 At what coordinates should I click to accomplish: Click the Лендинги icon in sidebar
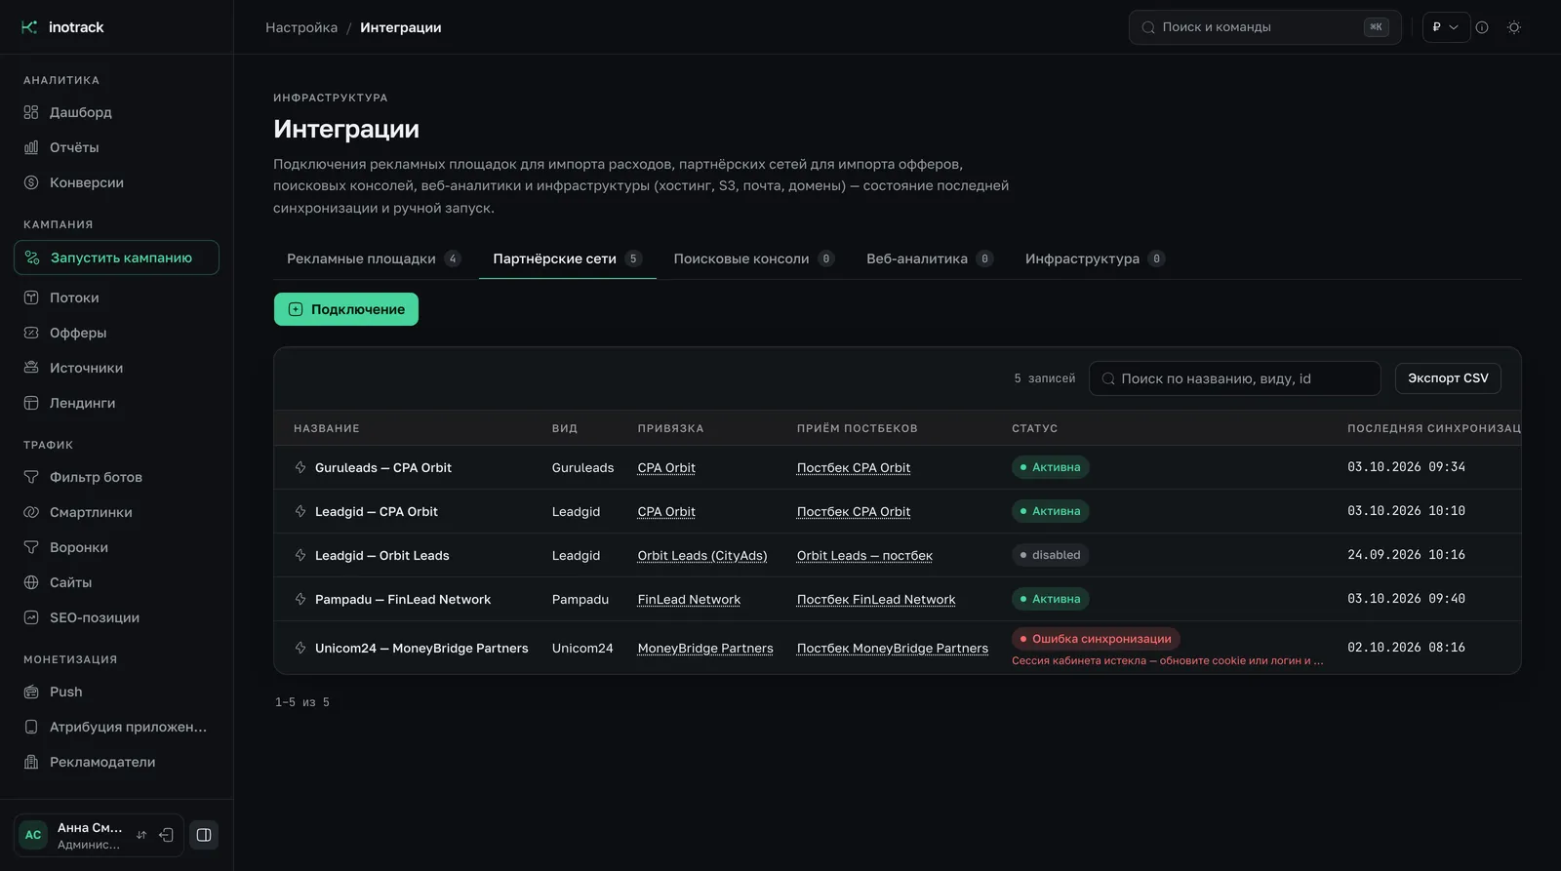[31, 403]
